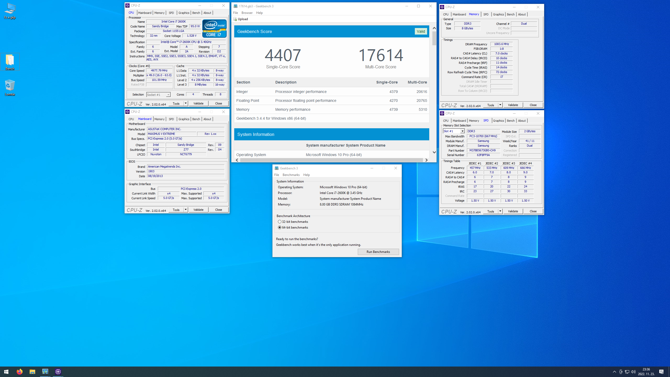Switch to Mainboard tab in top-left CPU-Z

point(145,13)
